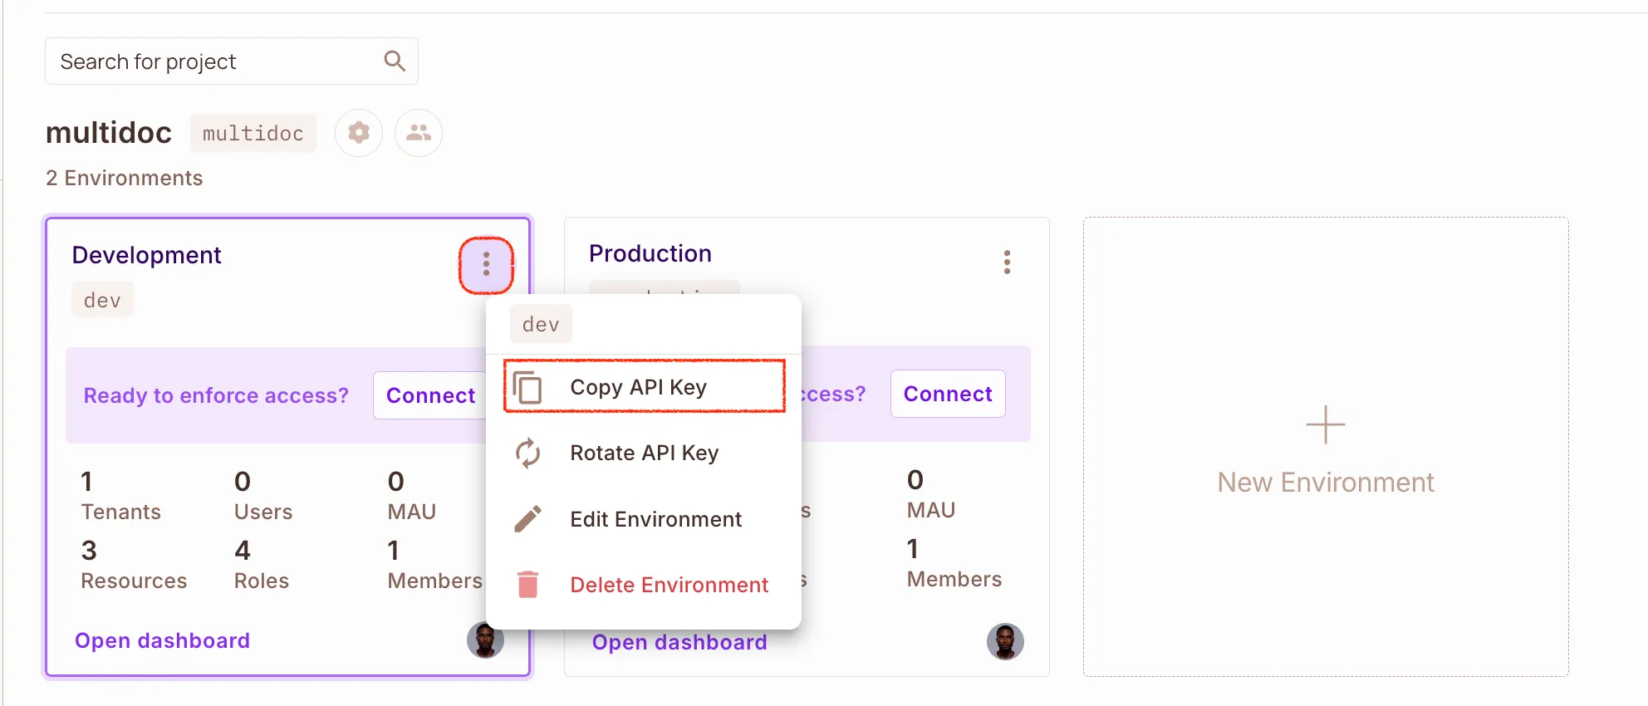Open dashboard link for Production
1648x706 pixels.
pos(679,643)
